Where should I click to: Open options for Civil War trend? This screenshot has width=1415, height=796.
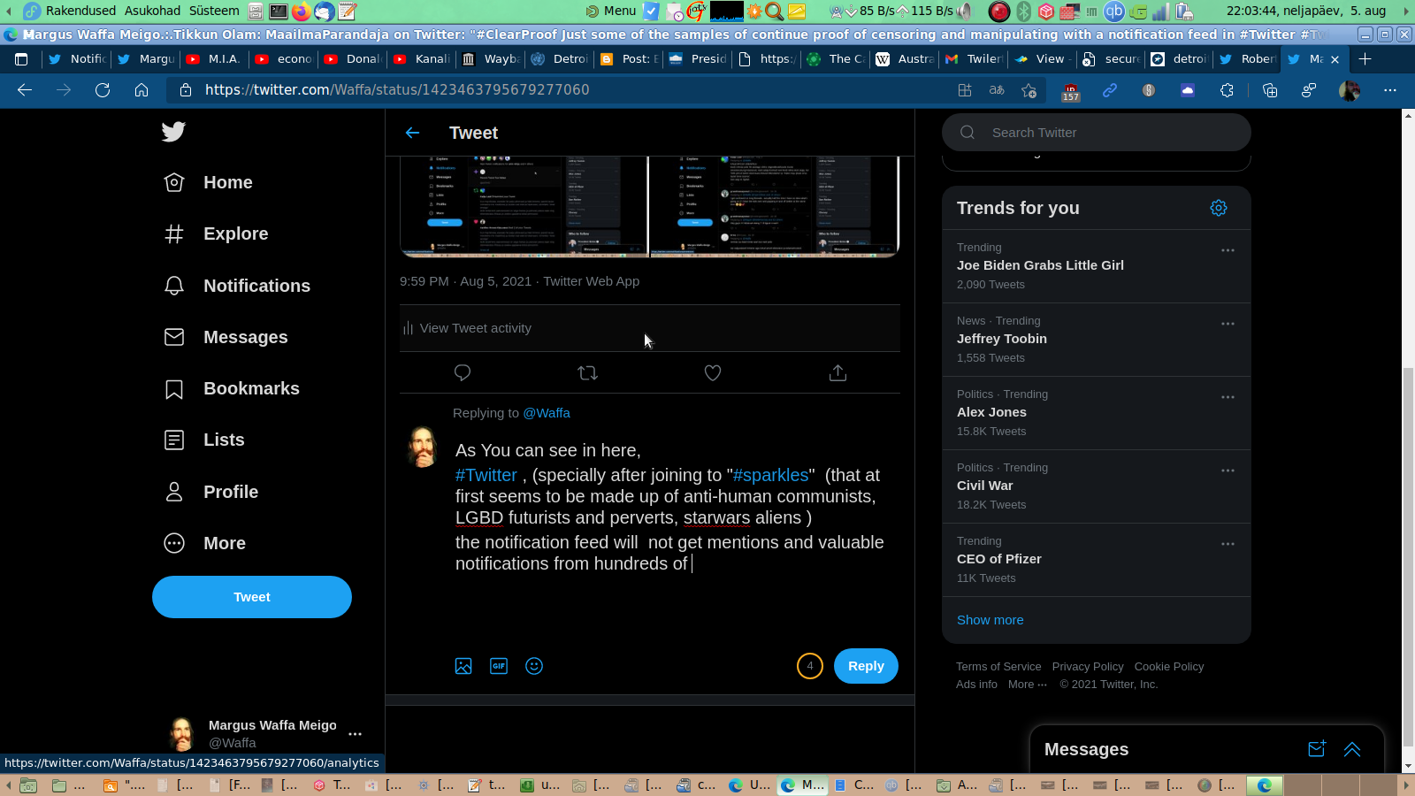coord(1228,471)
